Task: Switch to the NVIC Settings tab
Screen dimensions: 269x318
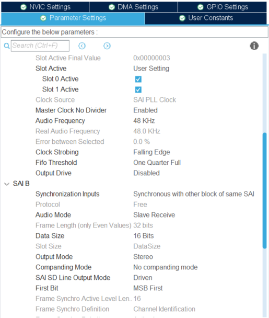Action: pyautogui.click(x=45, y=7)
